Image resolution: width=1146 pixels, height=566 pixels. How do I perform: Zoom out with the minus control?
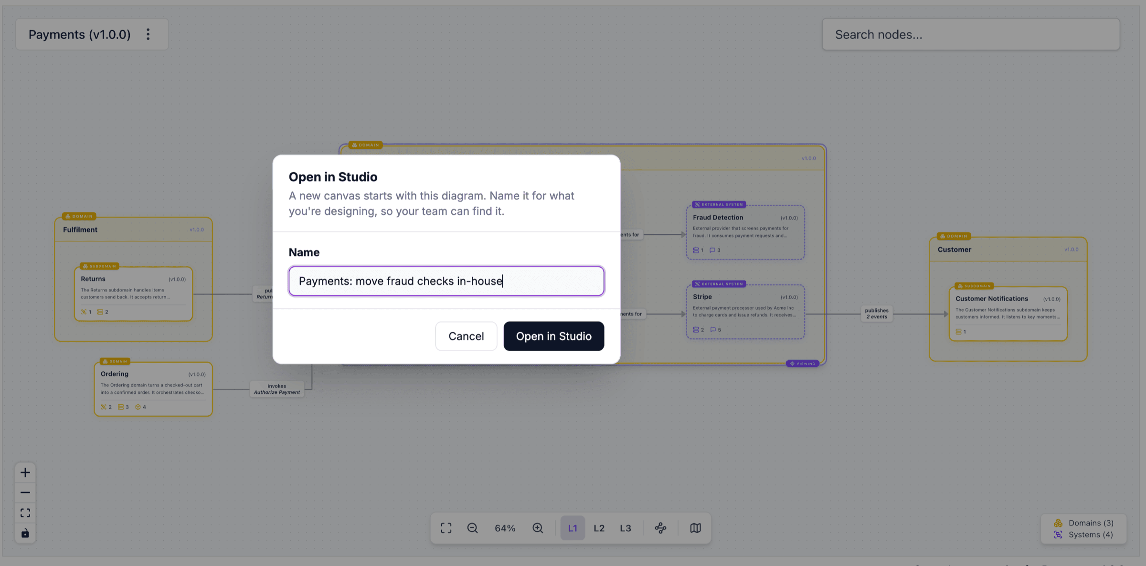pos(25,493)
